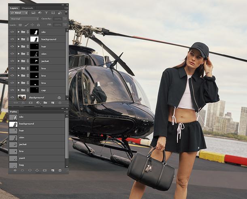The image size is (247, 199).
Task: Filter layers by type (T) icon
Action: [46, 13]
